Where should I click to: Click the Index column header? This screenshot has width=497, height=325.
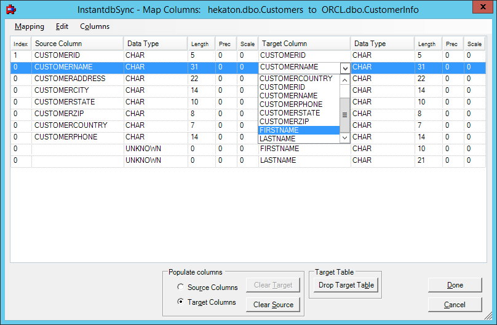pyautogui.click(x=21, y=44)
